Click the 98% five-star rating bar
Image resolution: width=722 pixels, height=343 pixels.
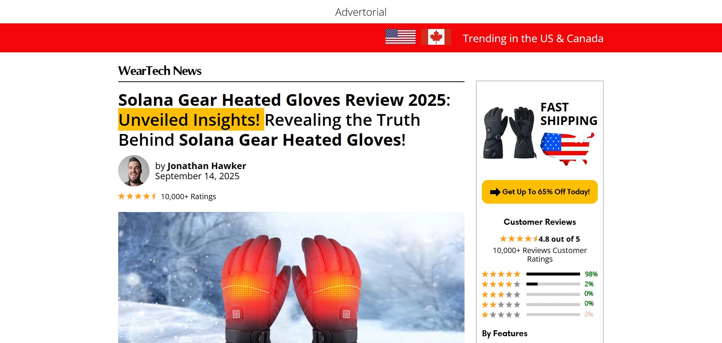tap(553, 274)
